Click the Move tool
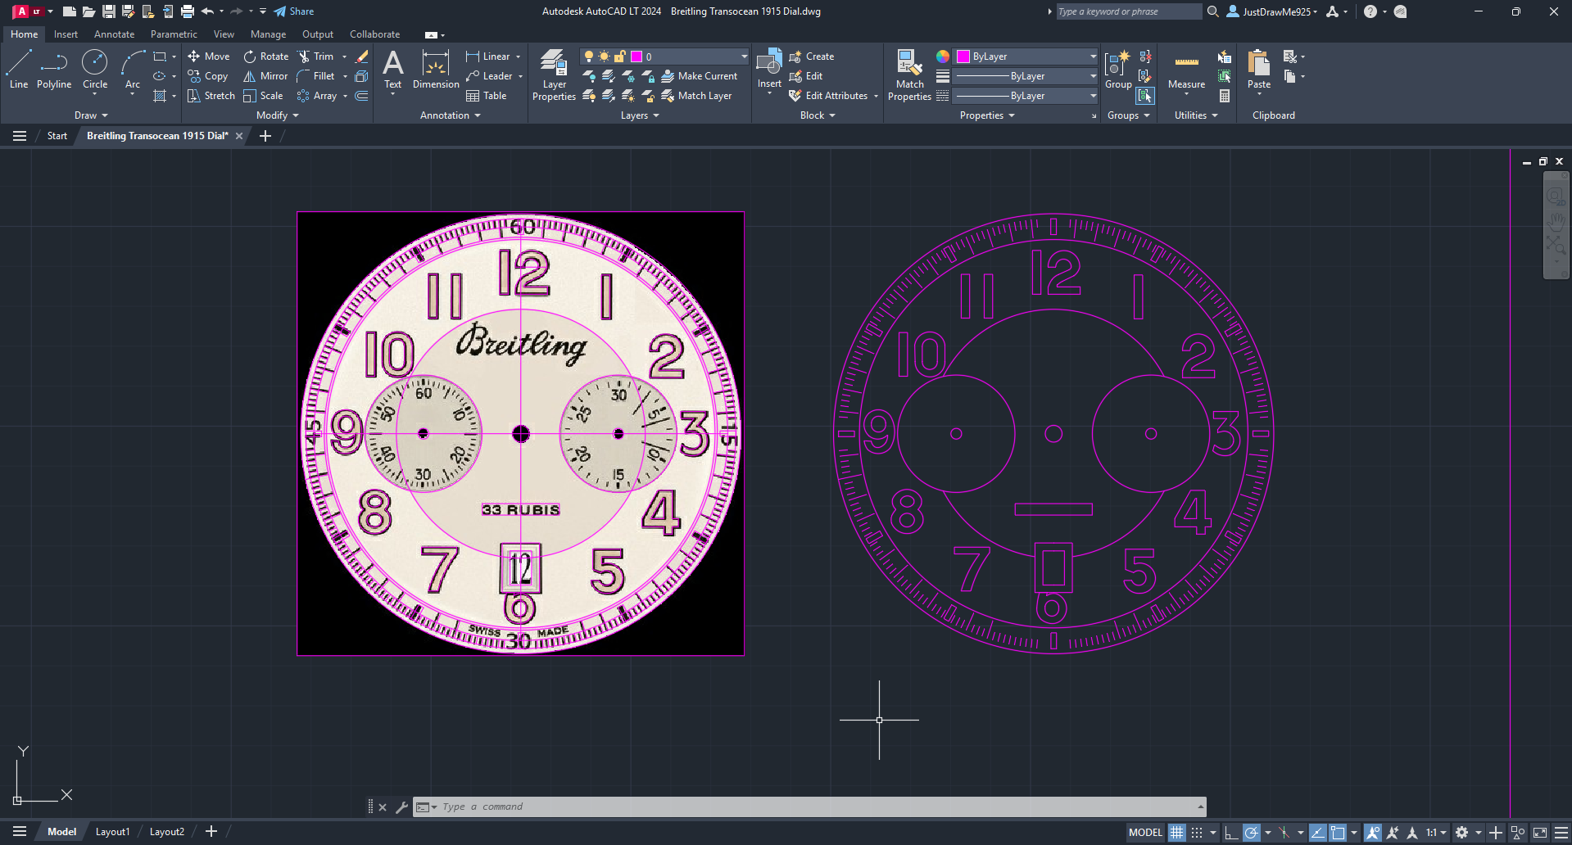This screenshot has width=1572, height=845. (x=209, y=56)
